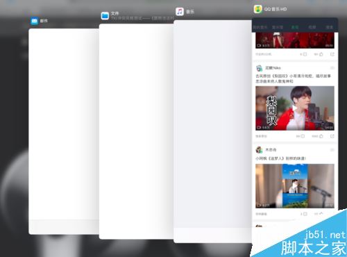Select the 音乐馆 tab in QQ Music
Image resolution: width=347 pixels, height=257 pixels.
[278, 27]
